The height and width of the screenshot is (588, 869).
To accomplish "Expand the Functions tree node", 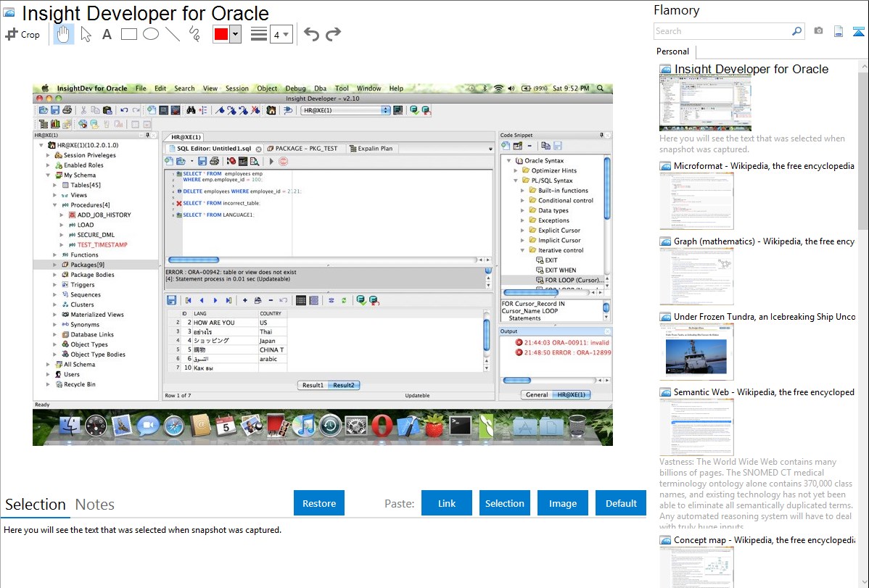I will [55, 255].
